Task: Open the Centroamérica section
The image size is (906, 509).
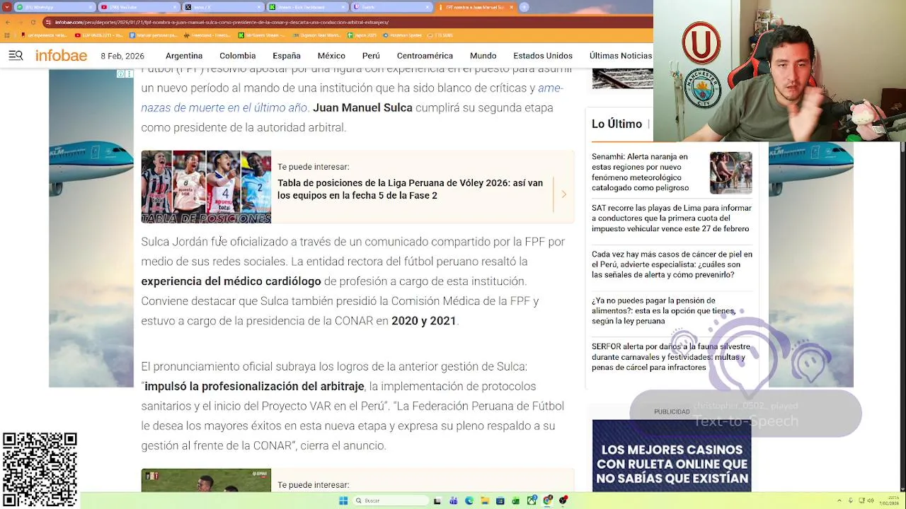Action: tap(425, 56)
